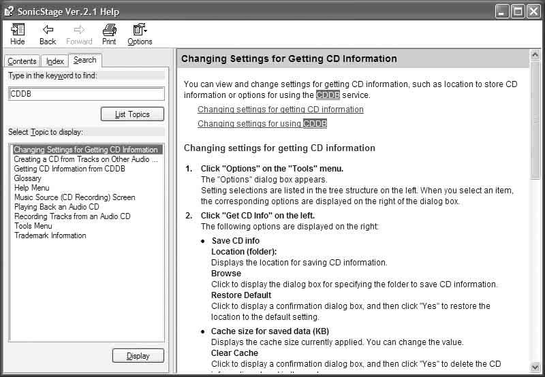
Task: Go back using the Back arrow icon
Action: (48, 34)
